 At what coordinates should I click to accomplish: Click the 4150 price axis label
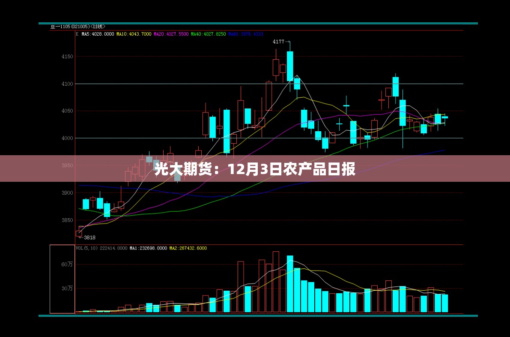pyautogui.click(x=67, y=57)
